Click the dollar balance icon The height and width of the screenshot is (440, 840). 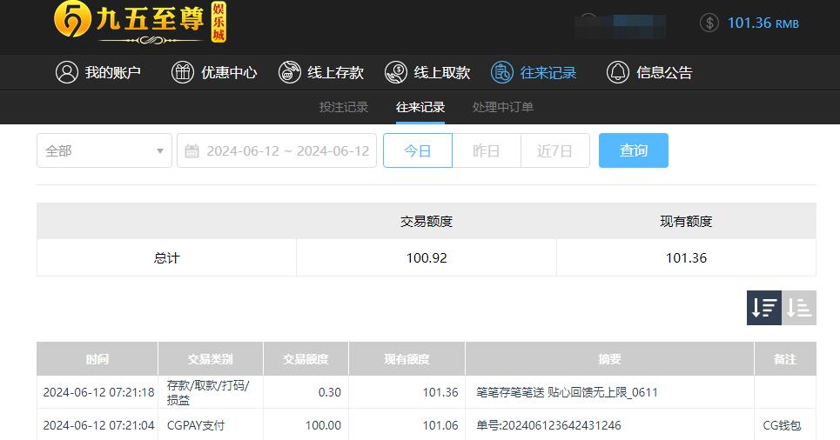[709, 23]
